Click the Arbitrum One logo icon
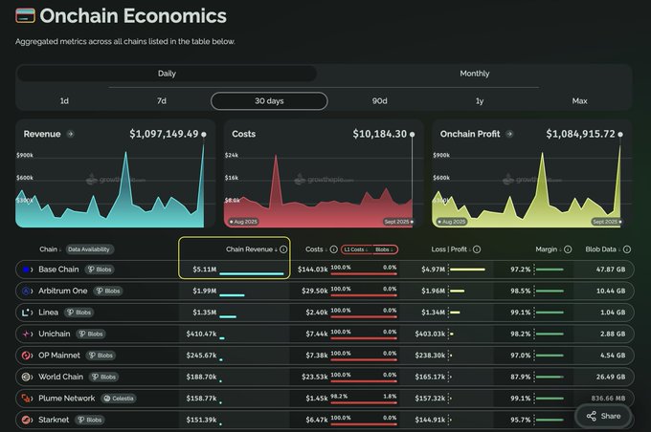The image size is (651, 432). coord(26,292)
